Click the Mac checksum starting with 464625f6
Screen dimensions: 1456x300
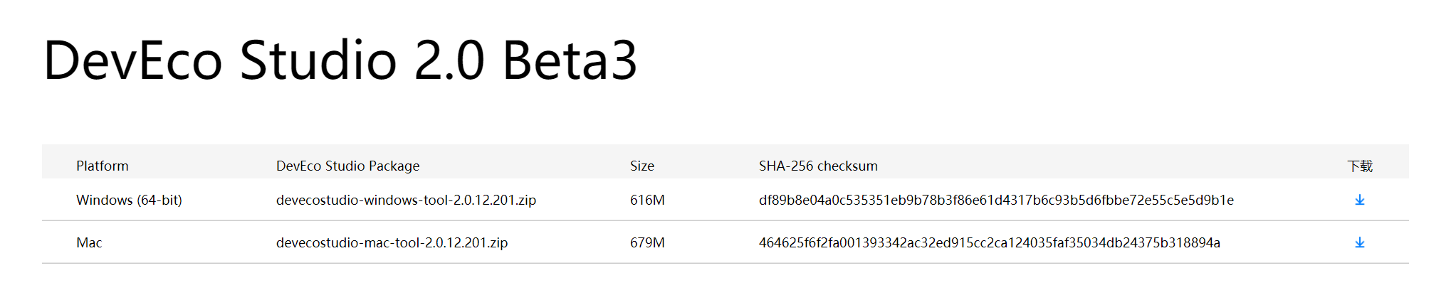tap(989, 242)
